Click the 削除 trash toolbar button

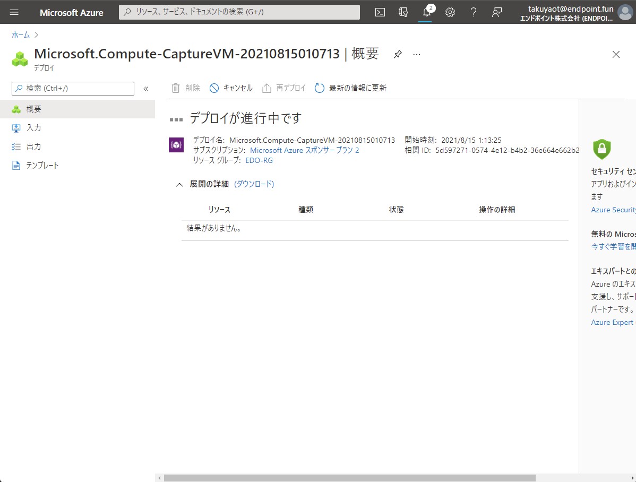pyautogui.click(x=186, y=88)
